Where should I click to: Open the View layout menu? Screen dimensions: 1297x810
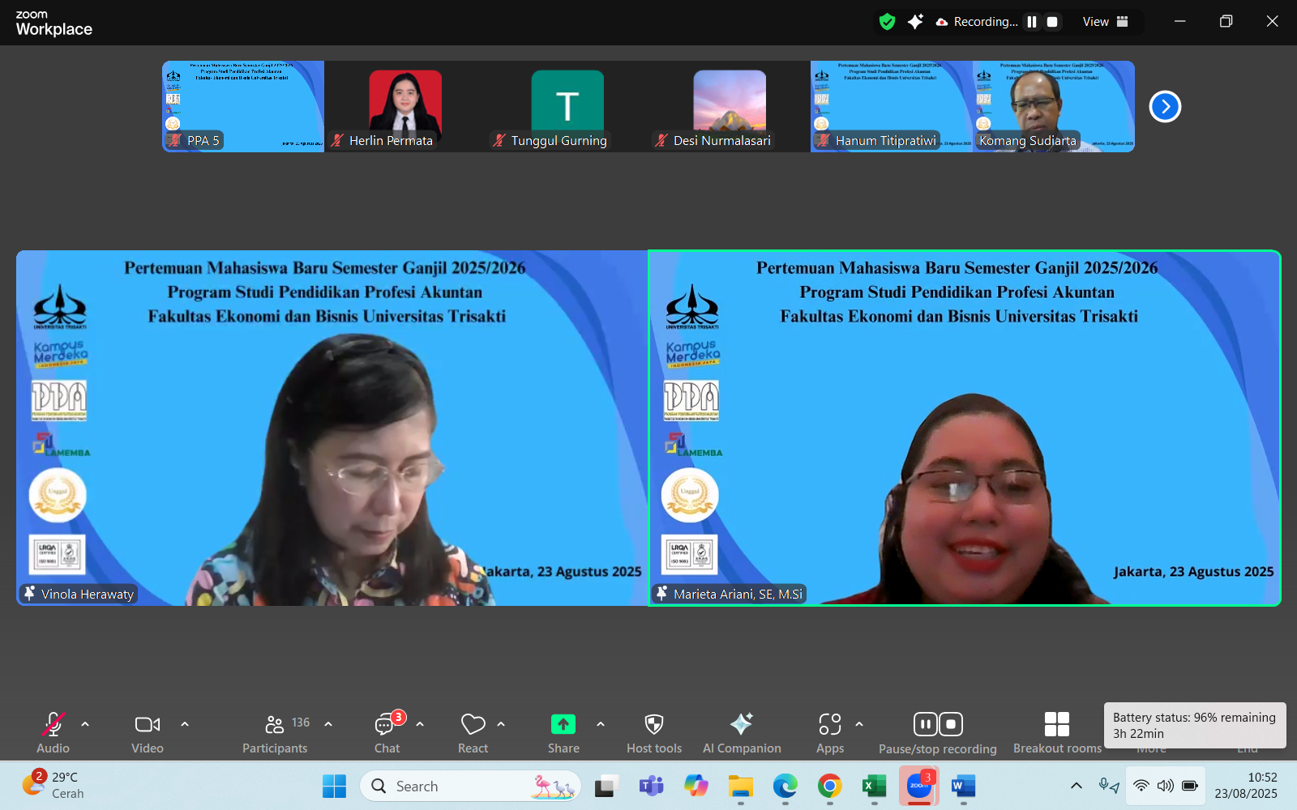(x=1106, y=22)
